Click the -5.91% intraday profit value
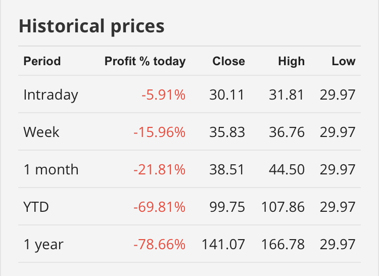The width and height of the screenshot is (379, 276). point(163,95)
